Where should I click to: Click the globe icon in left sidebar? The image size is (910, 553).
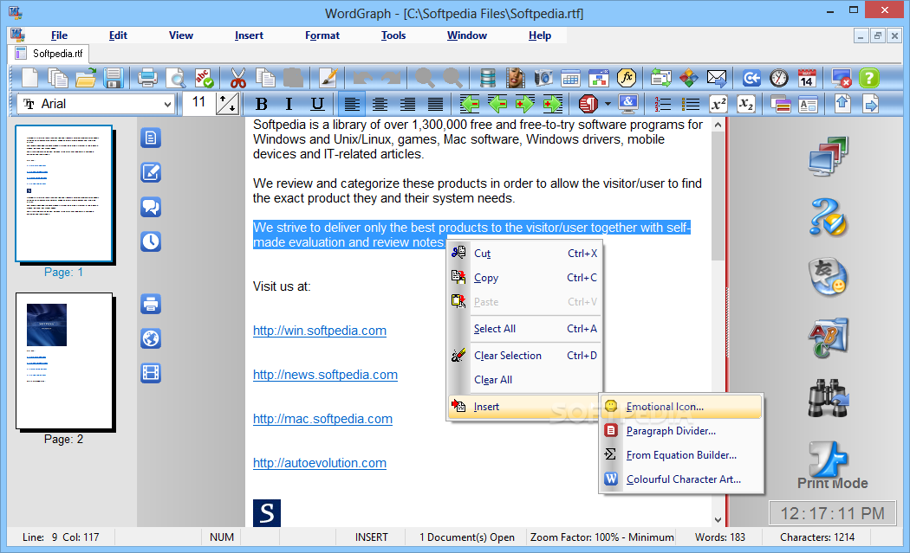pyautogui.click(x=151, y=338)
